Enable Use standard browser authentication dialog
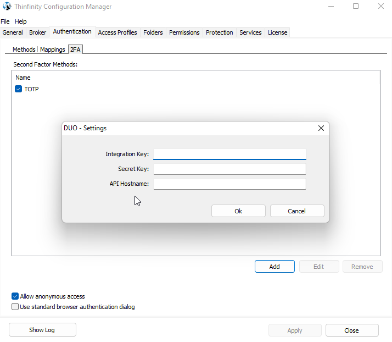This screenshot has width=392, height=342. [x=15, y=307]
